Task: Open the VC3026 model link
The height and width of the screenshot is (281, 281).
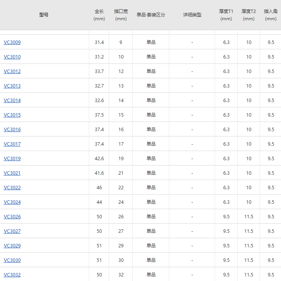Action: point(12,217)
